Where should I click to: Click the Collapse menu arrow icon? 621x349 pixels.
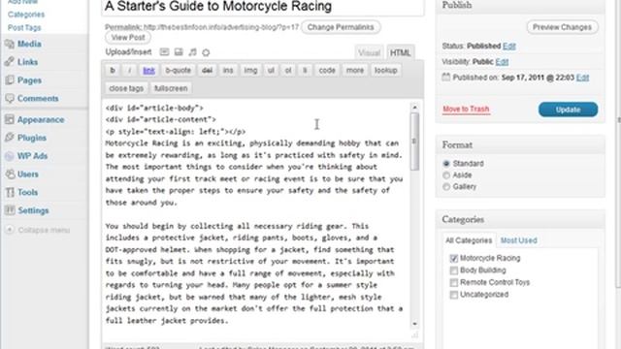10,230
